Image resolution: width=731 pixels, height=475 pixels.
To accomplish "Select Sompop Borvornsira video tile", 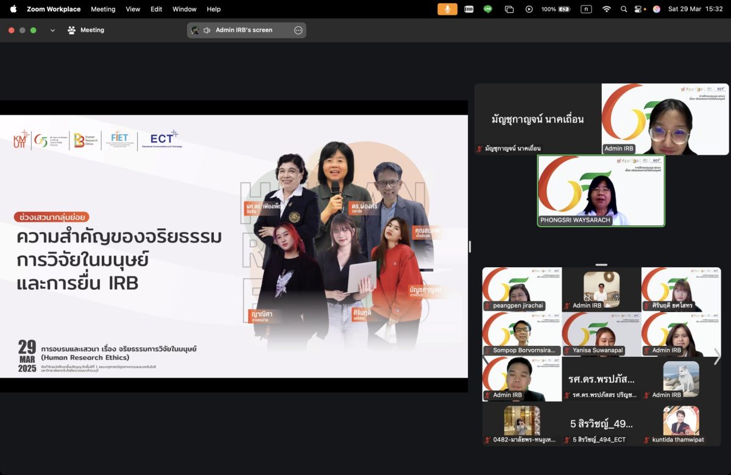I will 522,334.
